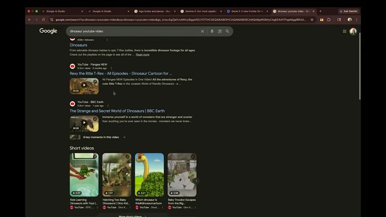Open the Chrome three-dot menu

click(x=357, y=20)
